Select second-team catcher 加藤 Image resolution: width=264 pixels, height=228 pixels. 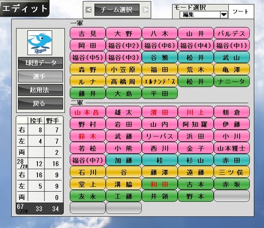(124, 160)
